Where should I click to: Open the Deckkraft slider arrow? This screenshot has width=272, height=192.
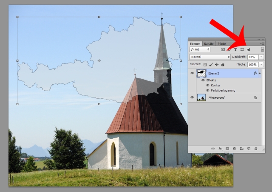261,57
